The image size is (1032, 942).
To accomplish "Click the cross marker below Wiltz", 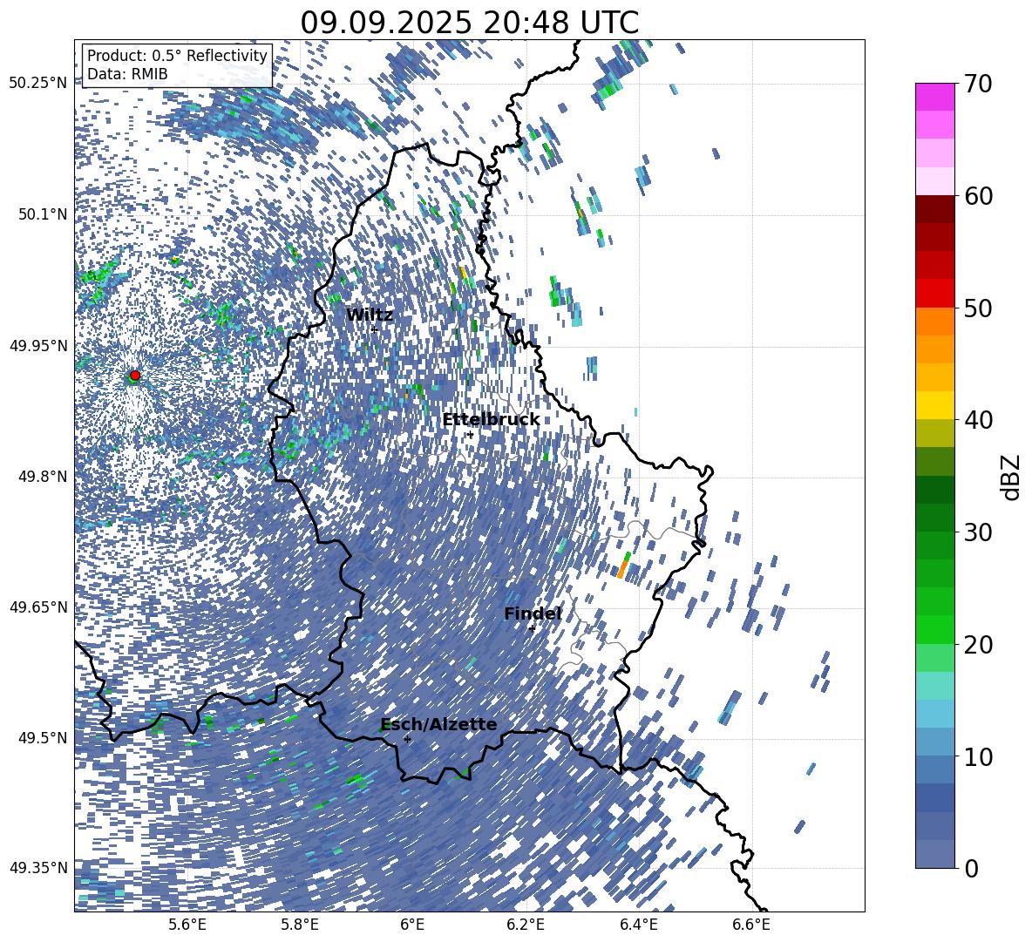I will [375, 329].
